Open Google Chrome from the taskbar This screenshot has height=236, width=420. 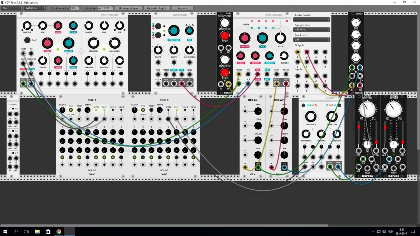pos(59,232)
